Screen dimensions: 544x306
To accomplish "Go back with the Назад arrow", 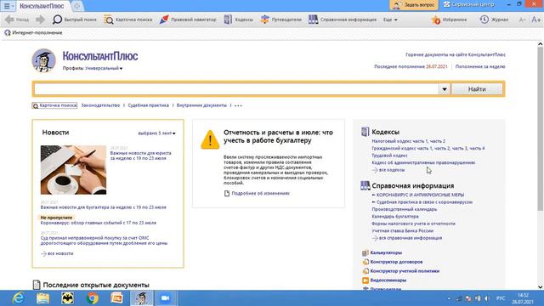I will click(17, 20).
